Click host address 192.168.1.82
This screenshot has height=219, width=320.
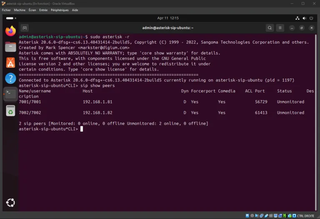coord(97,113)
